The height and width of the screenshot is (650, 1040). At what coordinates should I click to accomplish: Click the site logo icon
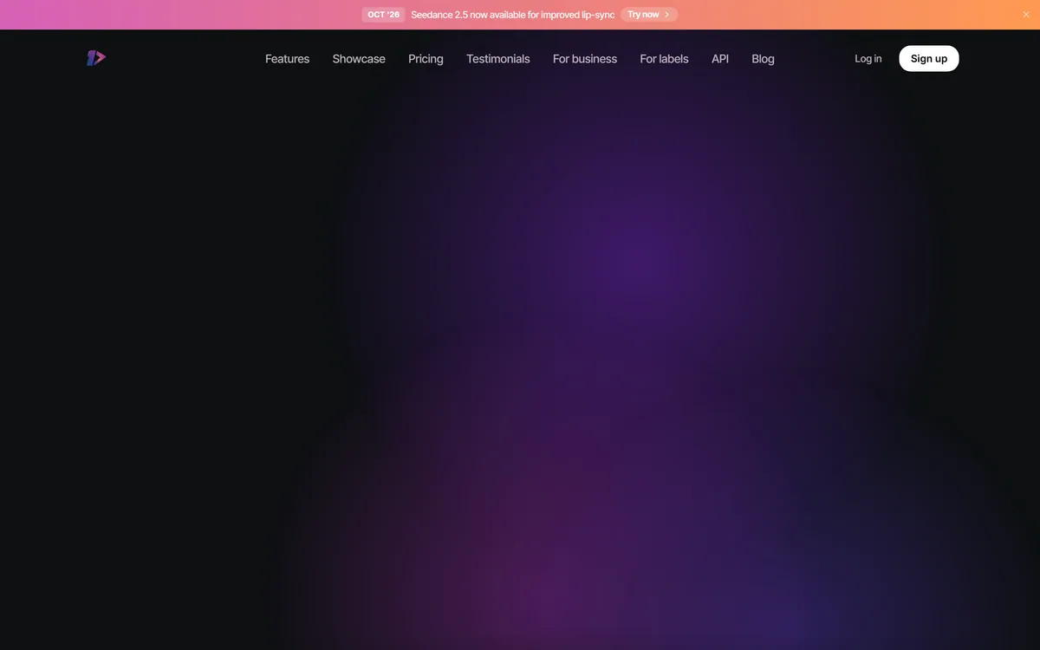pyautogui.click(x=96, y=58)
